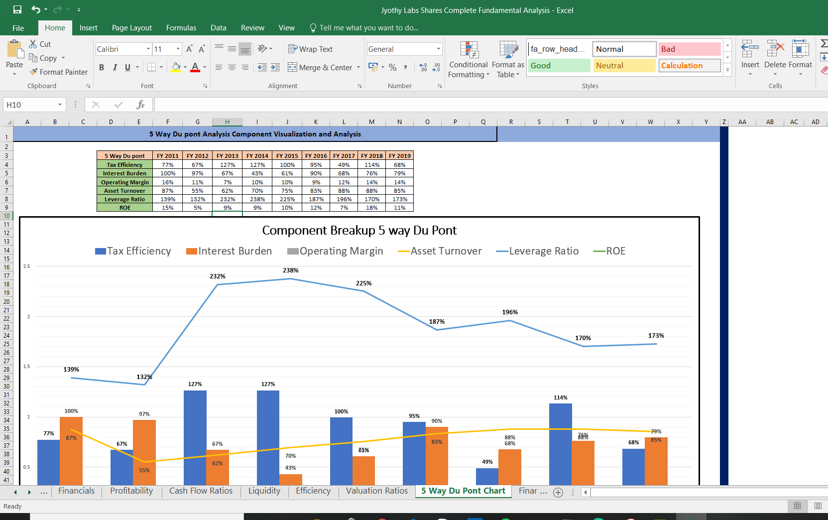Switch to the Insert ribbon tab

(x=89, y=28)
